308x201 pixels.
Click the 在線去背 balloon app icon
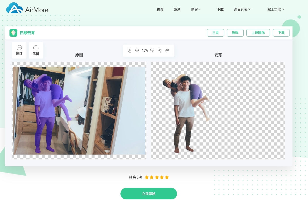[13, 33]
